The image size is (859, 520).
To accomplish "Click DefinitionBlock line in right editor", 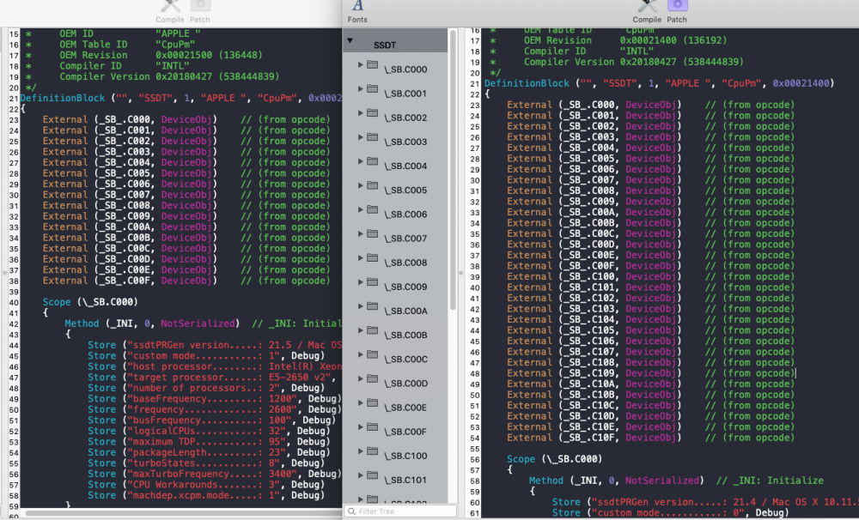I will point(659,83).
